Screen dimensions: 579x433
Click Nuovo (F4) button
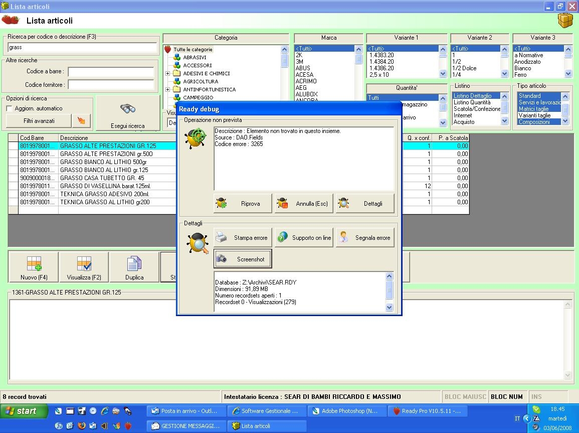[34, 267]
